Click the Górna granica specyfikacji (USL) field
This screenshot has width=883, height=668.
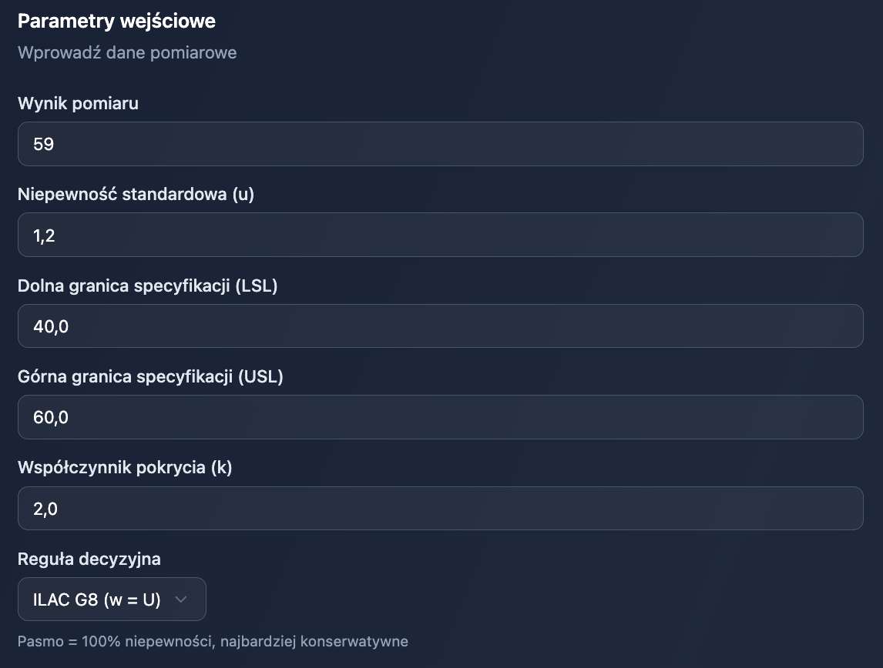440,417
